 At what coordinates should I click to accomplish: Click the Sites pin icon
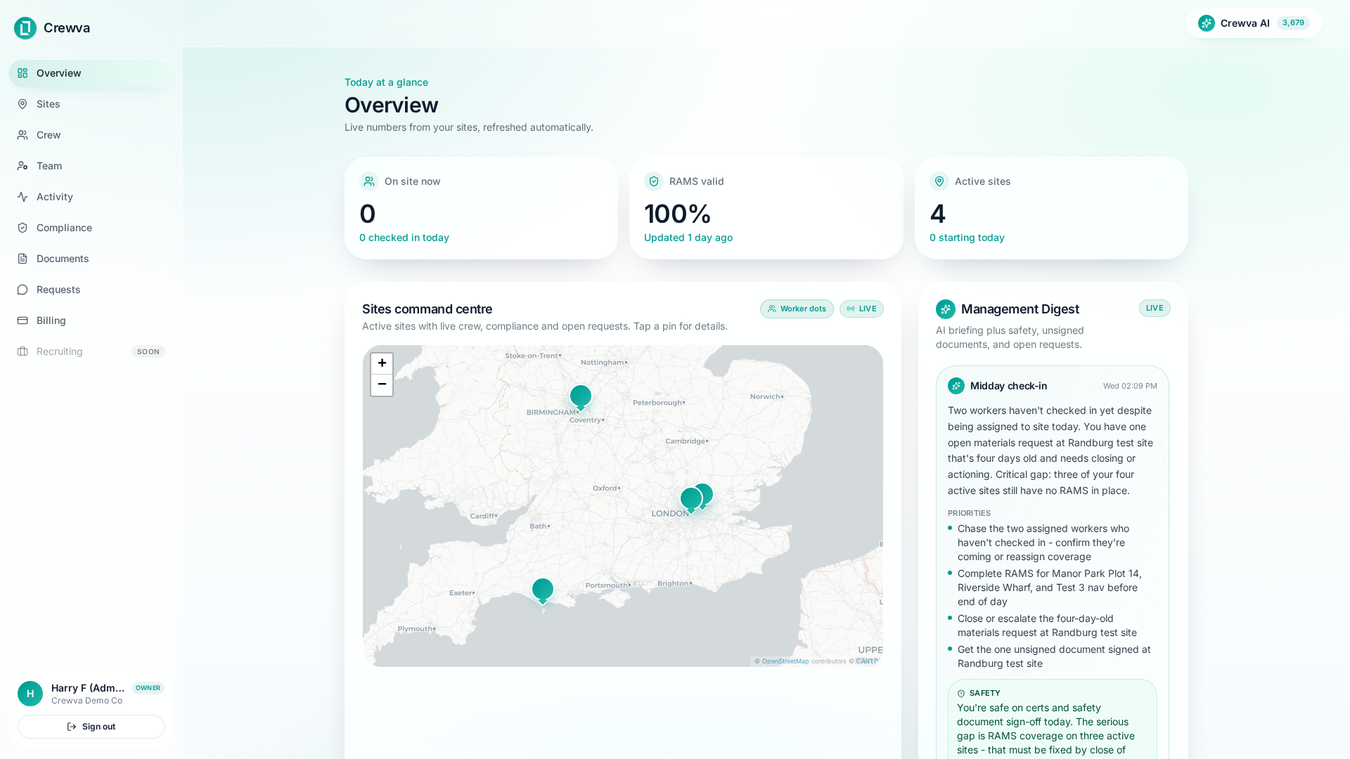tap(22, 104)
